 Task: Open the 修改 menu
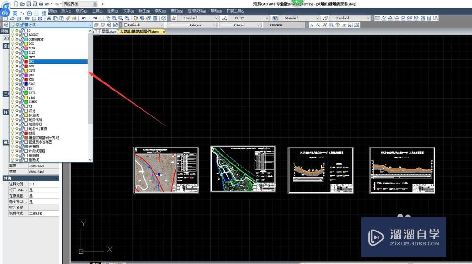160,11
